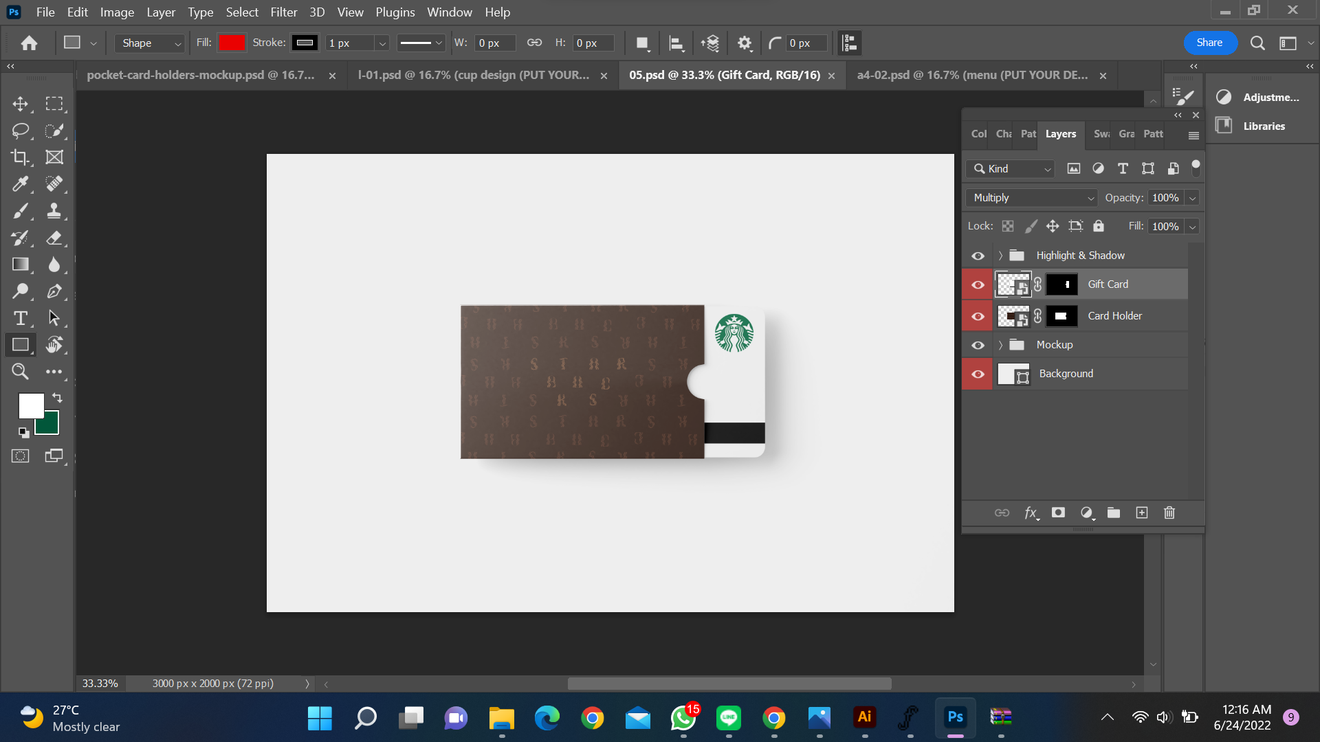The width and height of the screenshot is (1320, 742).
Task: Select the Crop tool
Action: 20,157
